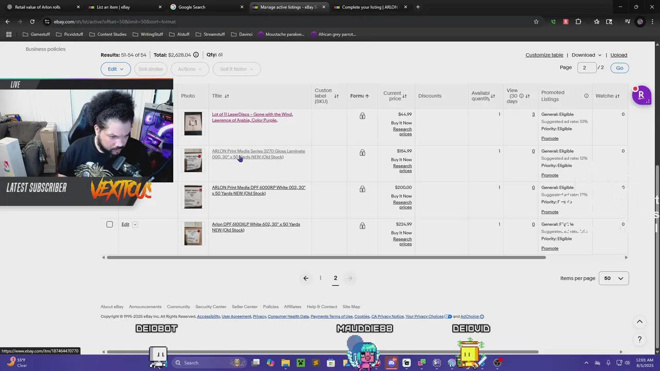Open Seller Center footer link

(244, 307)
